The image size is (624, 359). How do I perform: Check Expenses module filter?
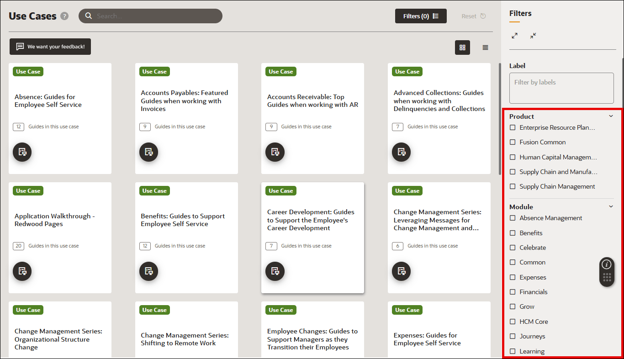tap(513, 277)
